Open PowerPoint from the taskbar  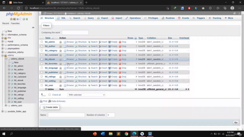[x=95, y=134]
